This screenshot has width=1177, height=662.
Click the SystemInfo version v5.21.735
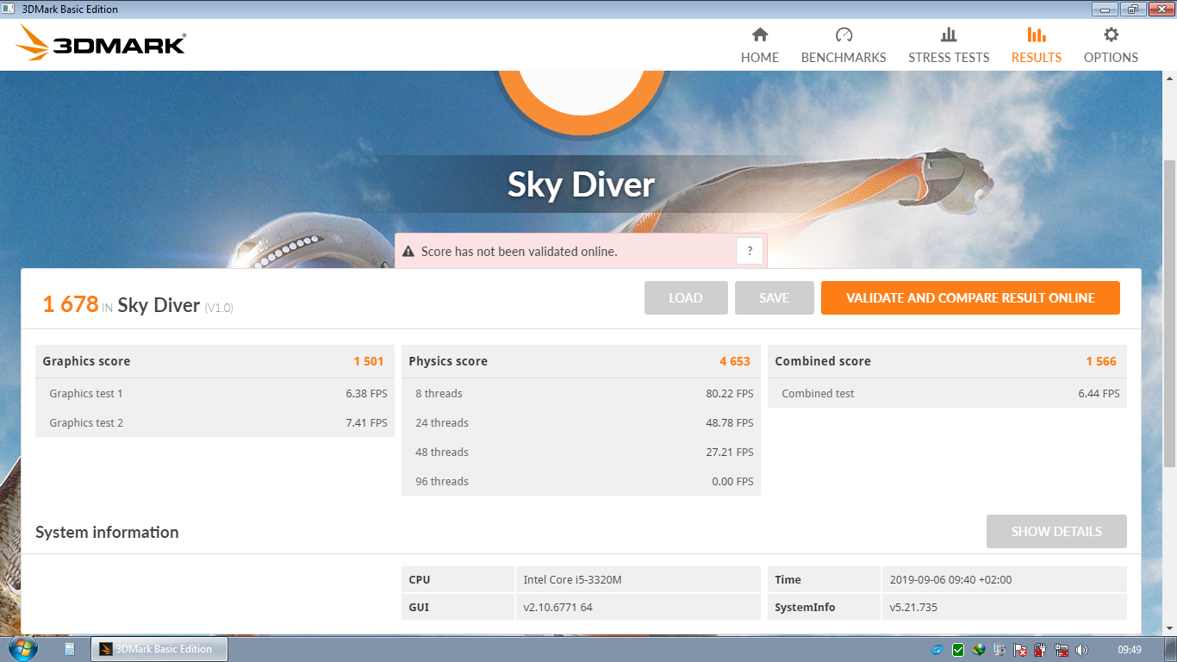(913, 607)
